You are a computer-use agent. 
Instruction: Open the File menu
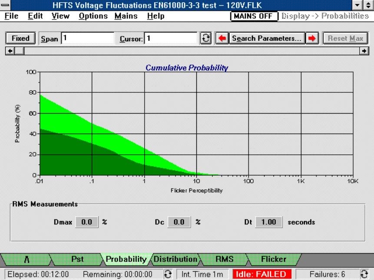click(x=11, y=16)
